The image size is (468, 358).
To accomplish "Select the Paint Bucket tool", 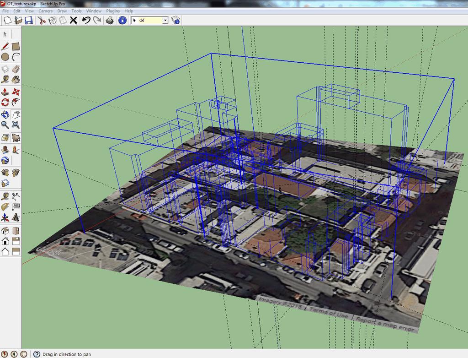I will point(16,80).
